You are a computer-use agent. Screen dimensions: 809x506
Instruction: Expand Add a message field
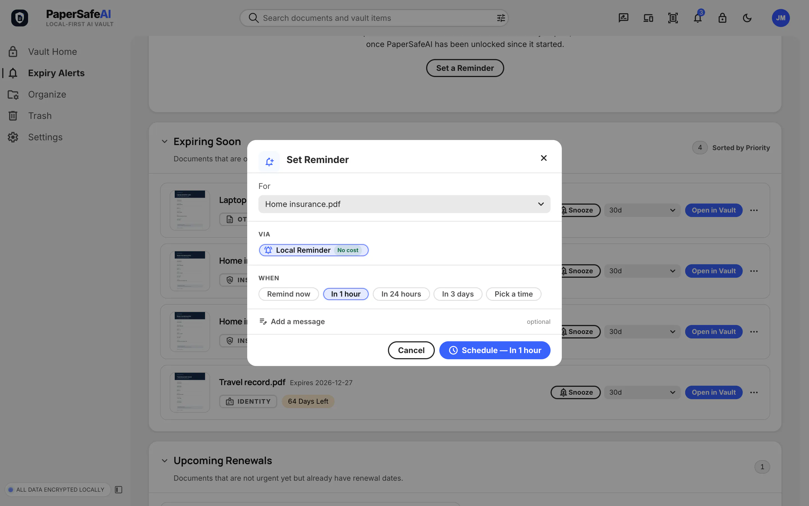click(x=404, y=322)
